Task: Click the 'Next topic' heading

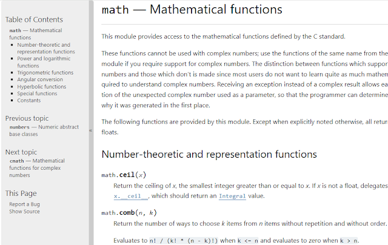Action: coord(21,152)
